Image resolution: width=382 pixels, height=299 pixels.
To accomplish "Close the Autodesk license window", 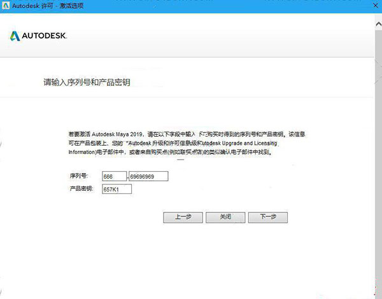I will click(x=376, y=5).
